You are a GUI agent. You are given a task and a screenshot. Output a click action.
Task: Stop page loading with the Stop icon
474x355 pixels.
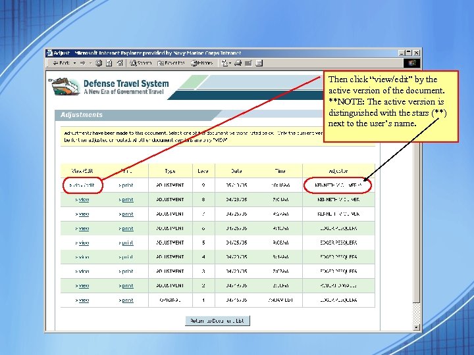pyautogui.click(x=99, y=63)
